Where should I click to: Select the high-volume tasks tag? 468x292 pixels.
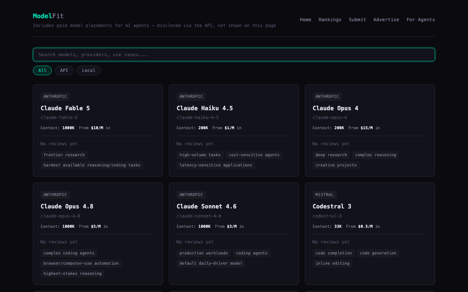(200, 155)
